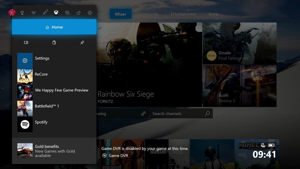Open the Entertainment tab

(183, 14)
